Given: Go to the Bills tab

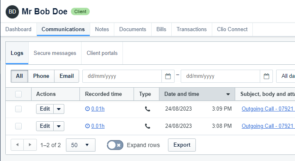Looking at the screenshot, I should (161, 29).
